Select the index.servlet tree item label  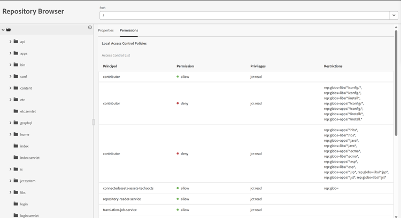click(x=30, y=158)
